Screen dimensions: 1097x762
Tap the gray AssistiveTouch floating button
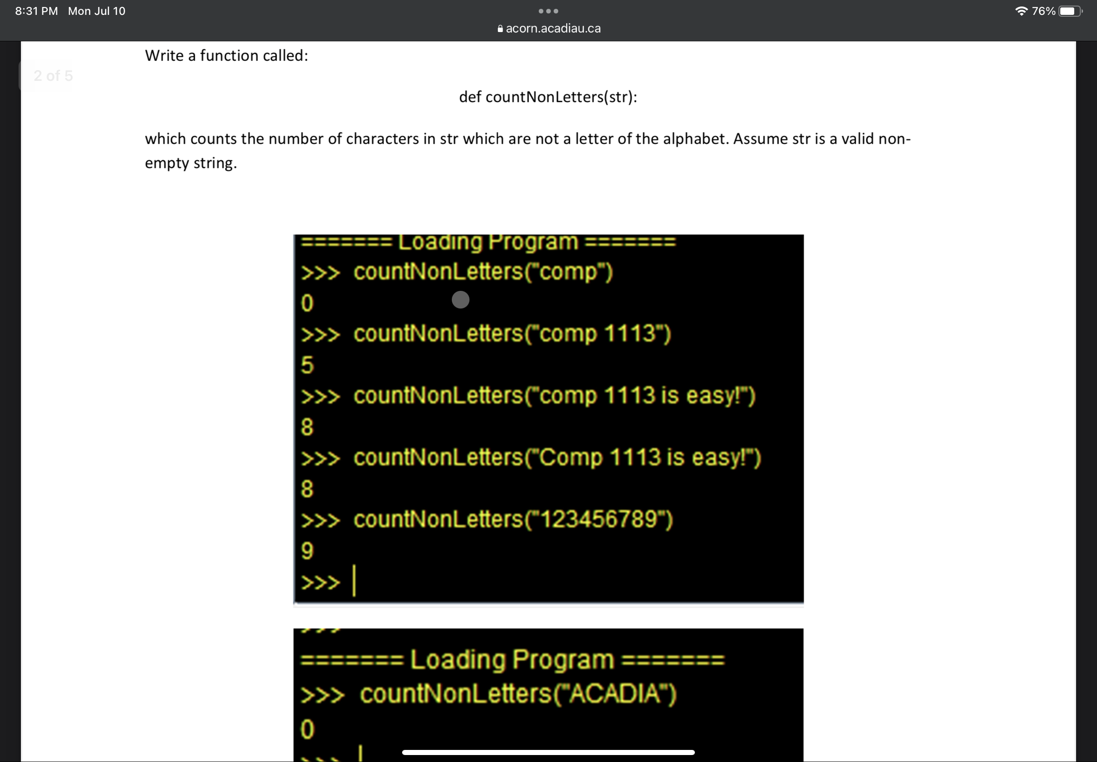[460, 300]
